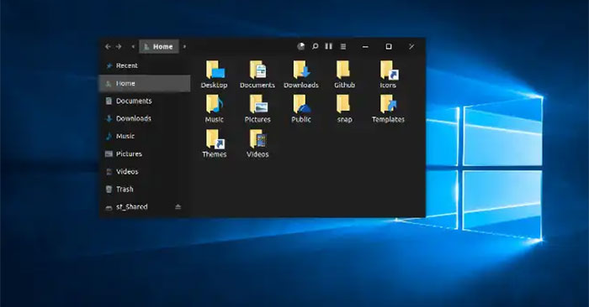Screen dimensions: 589x307
Task: Select the Documents folder icon in file grid
Action: click(x=257, y=70)
